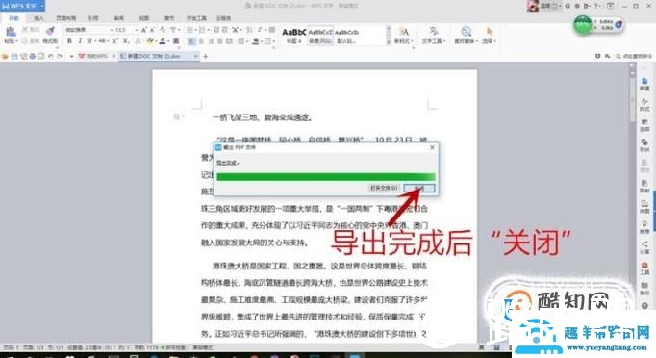Screen dimensions: 656x358
Task: Switch to the Review ribbon tab
Action: (119, 18)
